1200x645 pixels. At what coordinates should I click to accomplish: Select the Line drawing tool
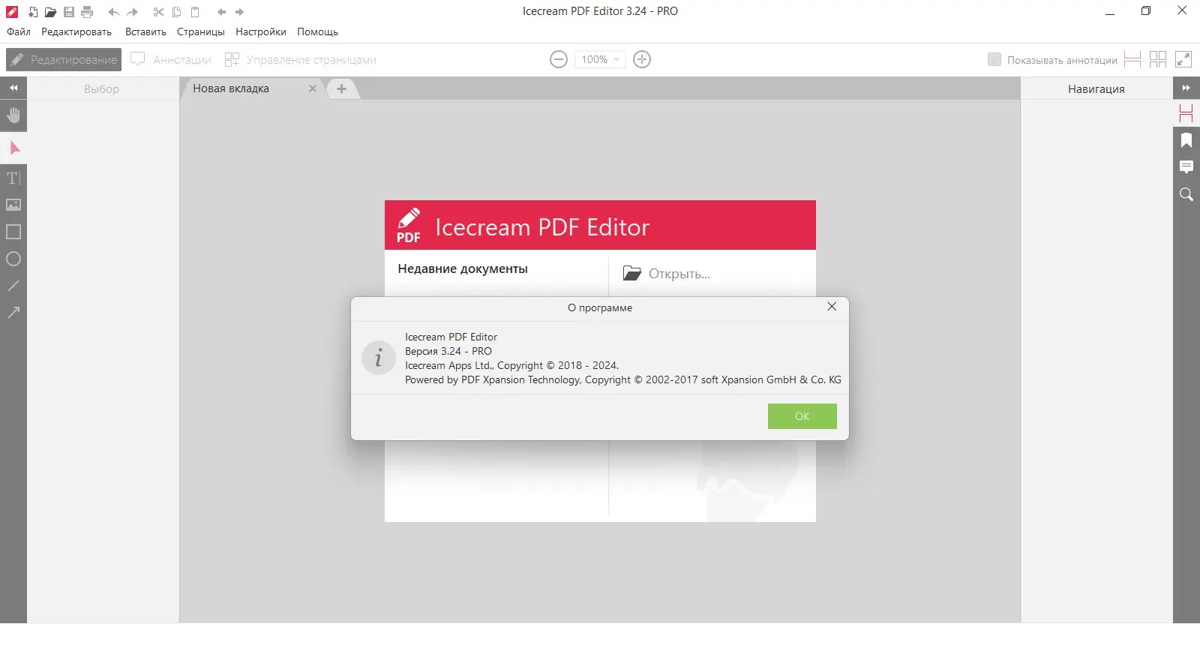coord(13,286)
